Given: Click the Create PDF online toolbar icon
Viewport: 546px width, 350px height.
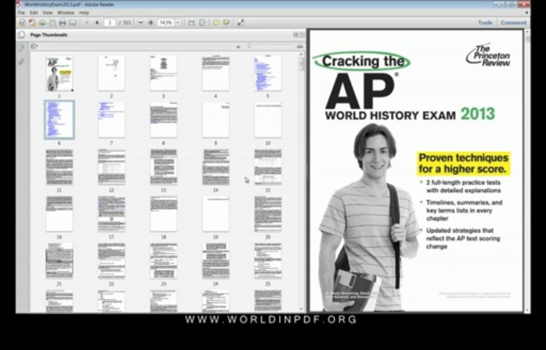Looking at the screenshot, I should pyautogui.click(x=22, y=23).
